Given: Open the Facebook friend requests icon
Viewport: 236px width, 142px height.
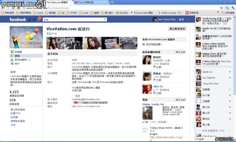Looking at the screenshot, I should (30, 19).
